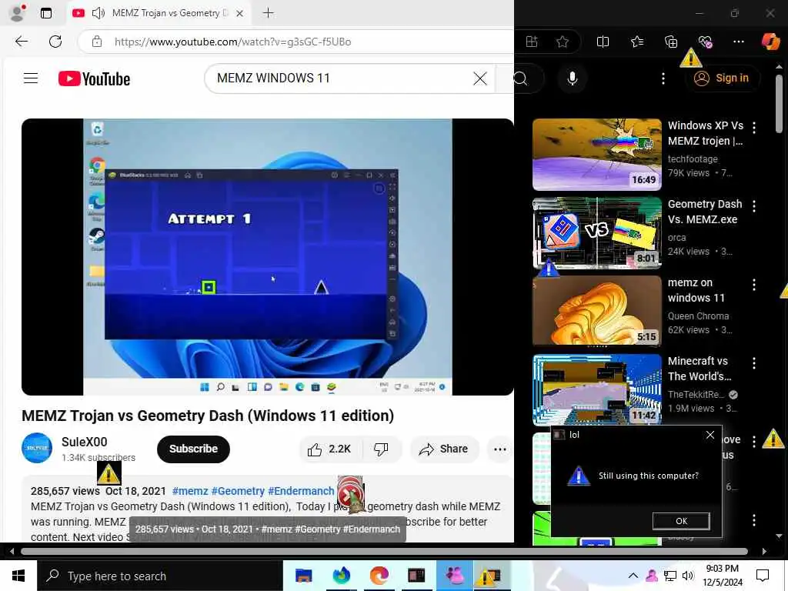Image resolution: width=788 pixels, height=591 pixels.
Task: Open Browser essentials heart icon
Action: pyautogui.click(x=705, y=42)
